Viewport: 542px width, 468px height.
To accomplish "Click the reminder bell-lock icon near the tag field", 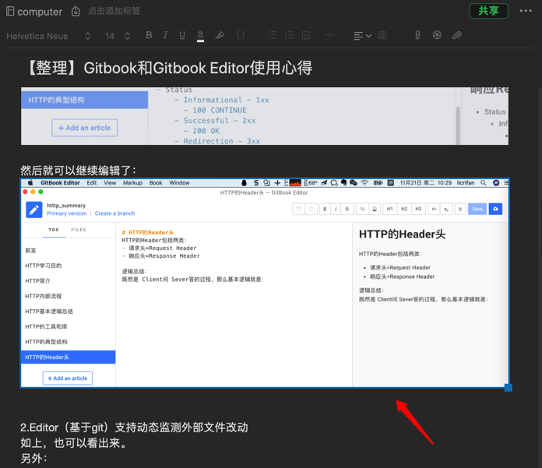I will click(76, 12).
